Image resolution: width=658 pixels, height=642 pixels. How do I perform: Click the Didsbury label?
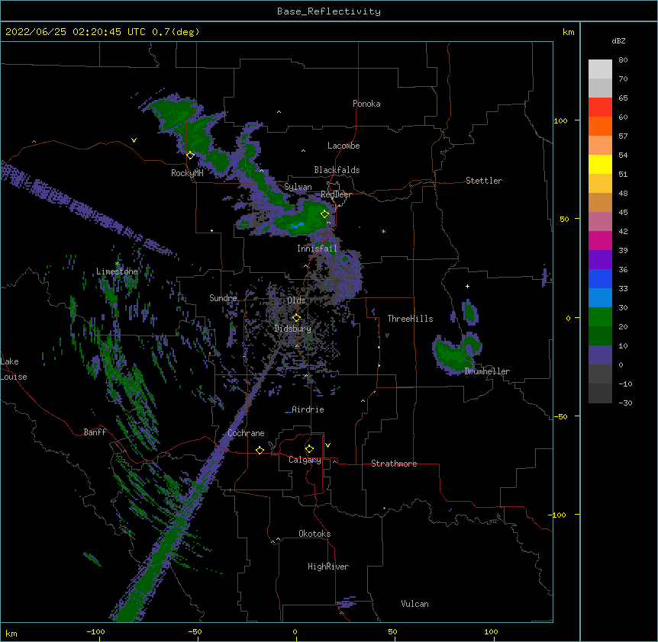tap(292, 329)
